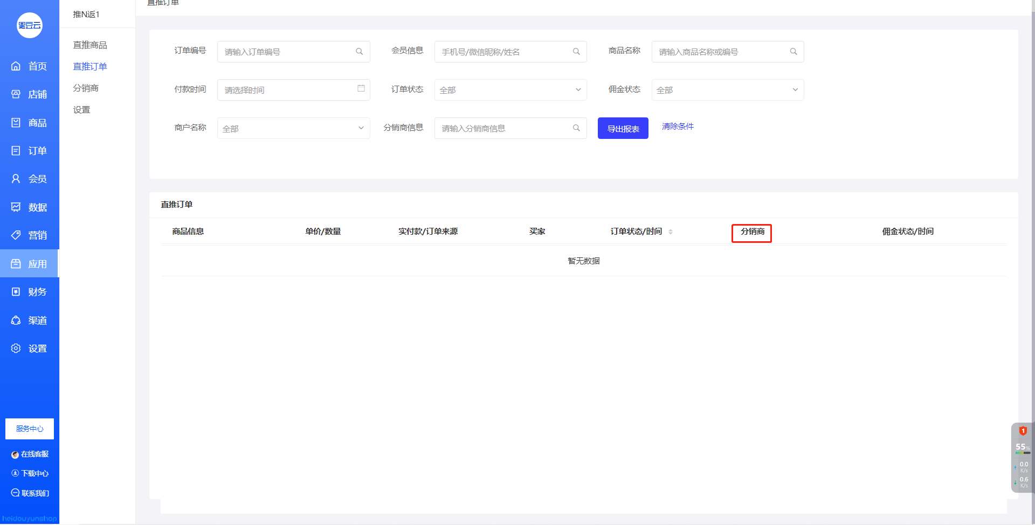Sort by 订单状态/时间 column arrows
This screenshot has height=525, width=1035.
(670, 232)
